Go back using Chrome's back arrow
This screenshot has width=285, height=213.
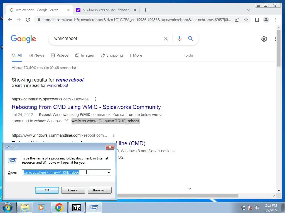pyautogui.click(x=10, y=20)
